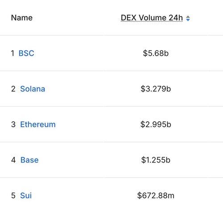This screenshot has height=209, width=223.
Task: Select the $3.279b volume cell
Action: coord(156,89)
